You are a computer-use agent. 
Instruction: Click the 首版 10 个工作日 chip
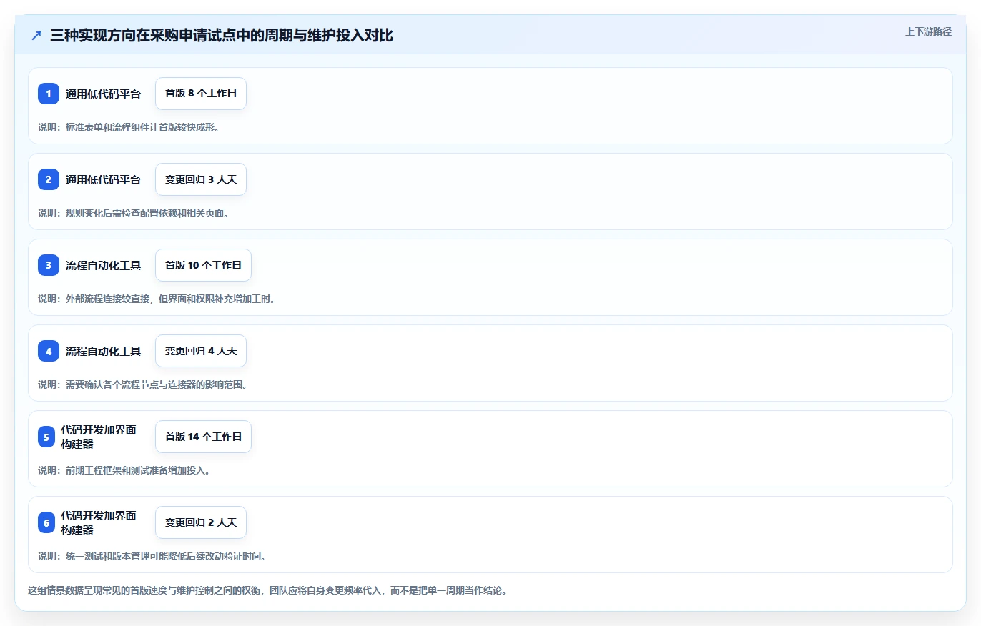(203, 265)
